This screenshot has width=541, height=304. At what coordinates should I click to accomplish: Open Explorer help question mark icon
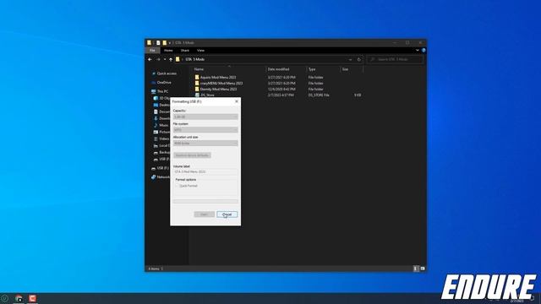[424, 51]
